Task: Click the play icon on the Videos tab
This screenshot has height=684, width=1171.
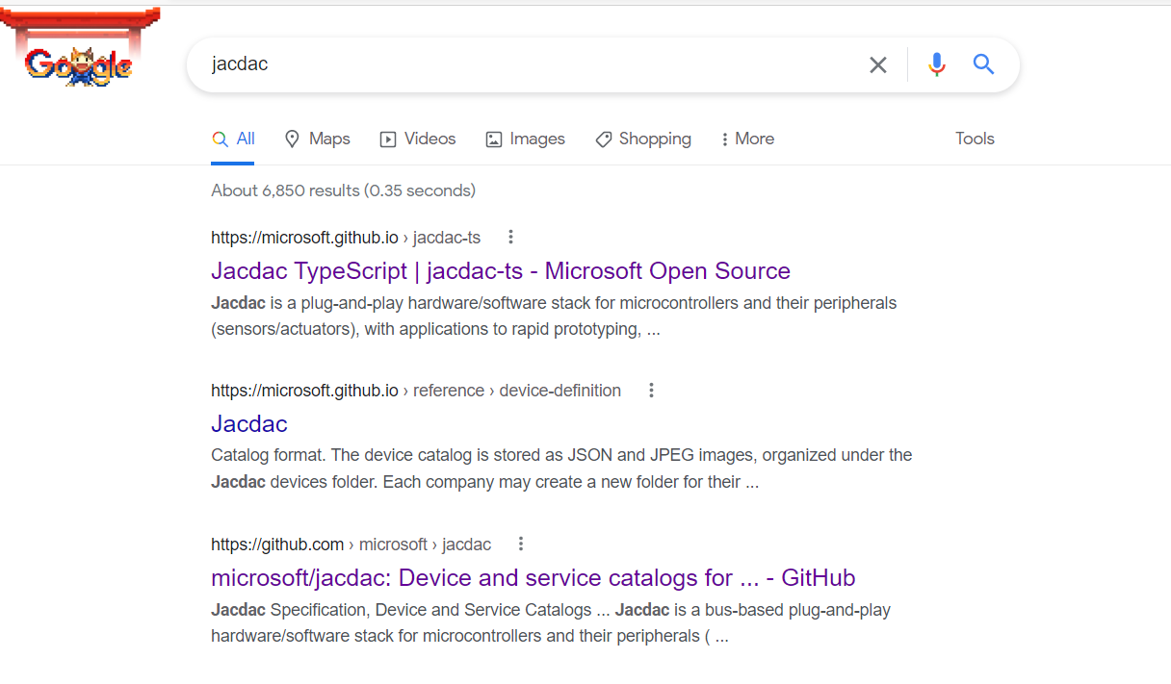Action: [x=389, y=139]
